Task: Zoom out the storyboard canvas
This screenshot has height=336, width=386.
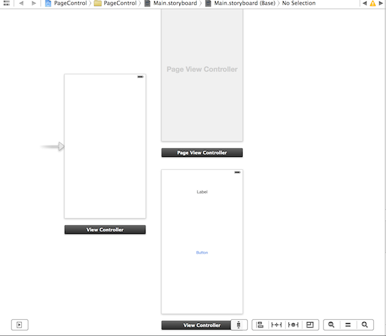Action: pyautogui.click(x=331, y=324)
